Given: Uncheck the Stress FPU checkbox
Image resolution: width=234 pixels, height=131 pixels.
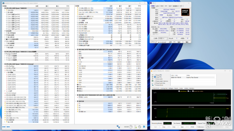Looking at the screenshot, I should click(155, 77).
